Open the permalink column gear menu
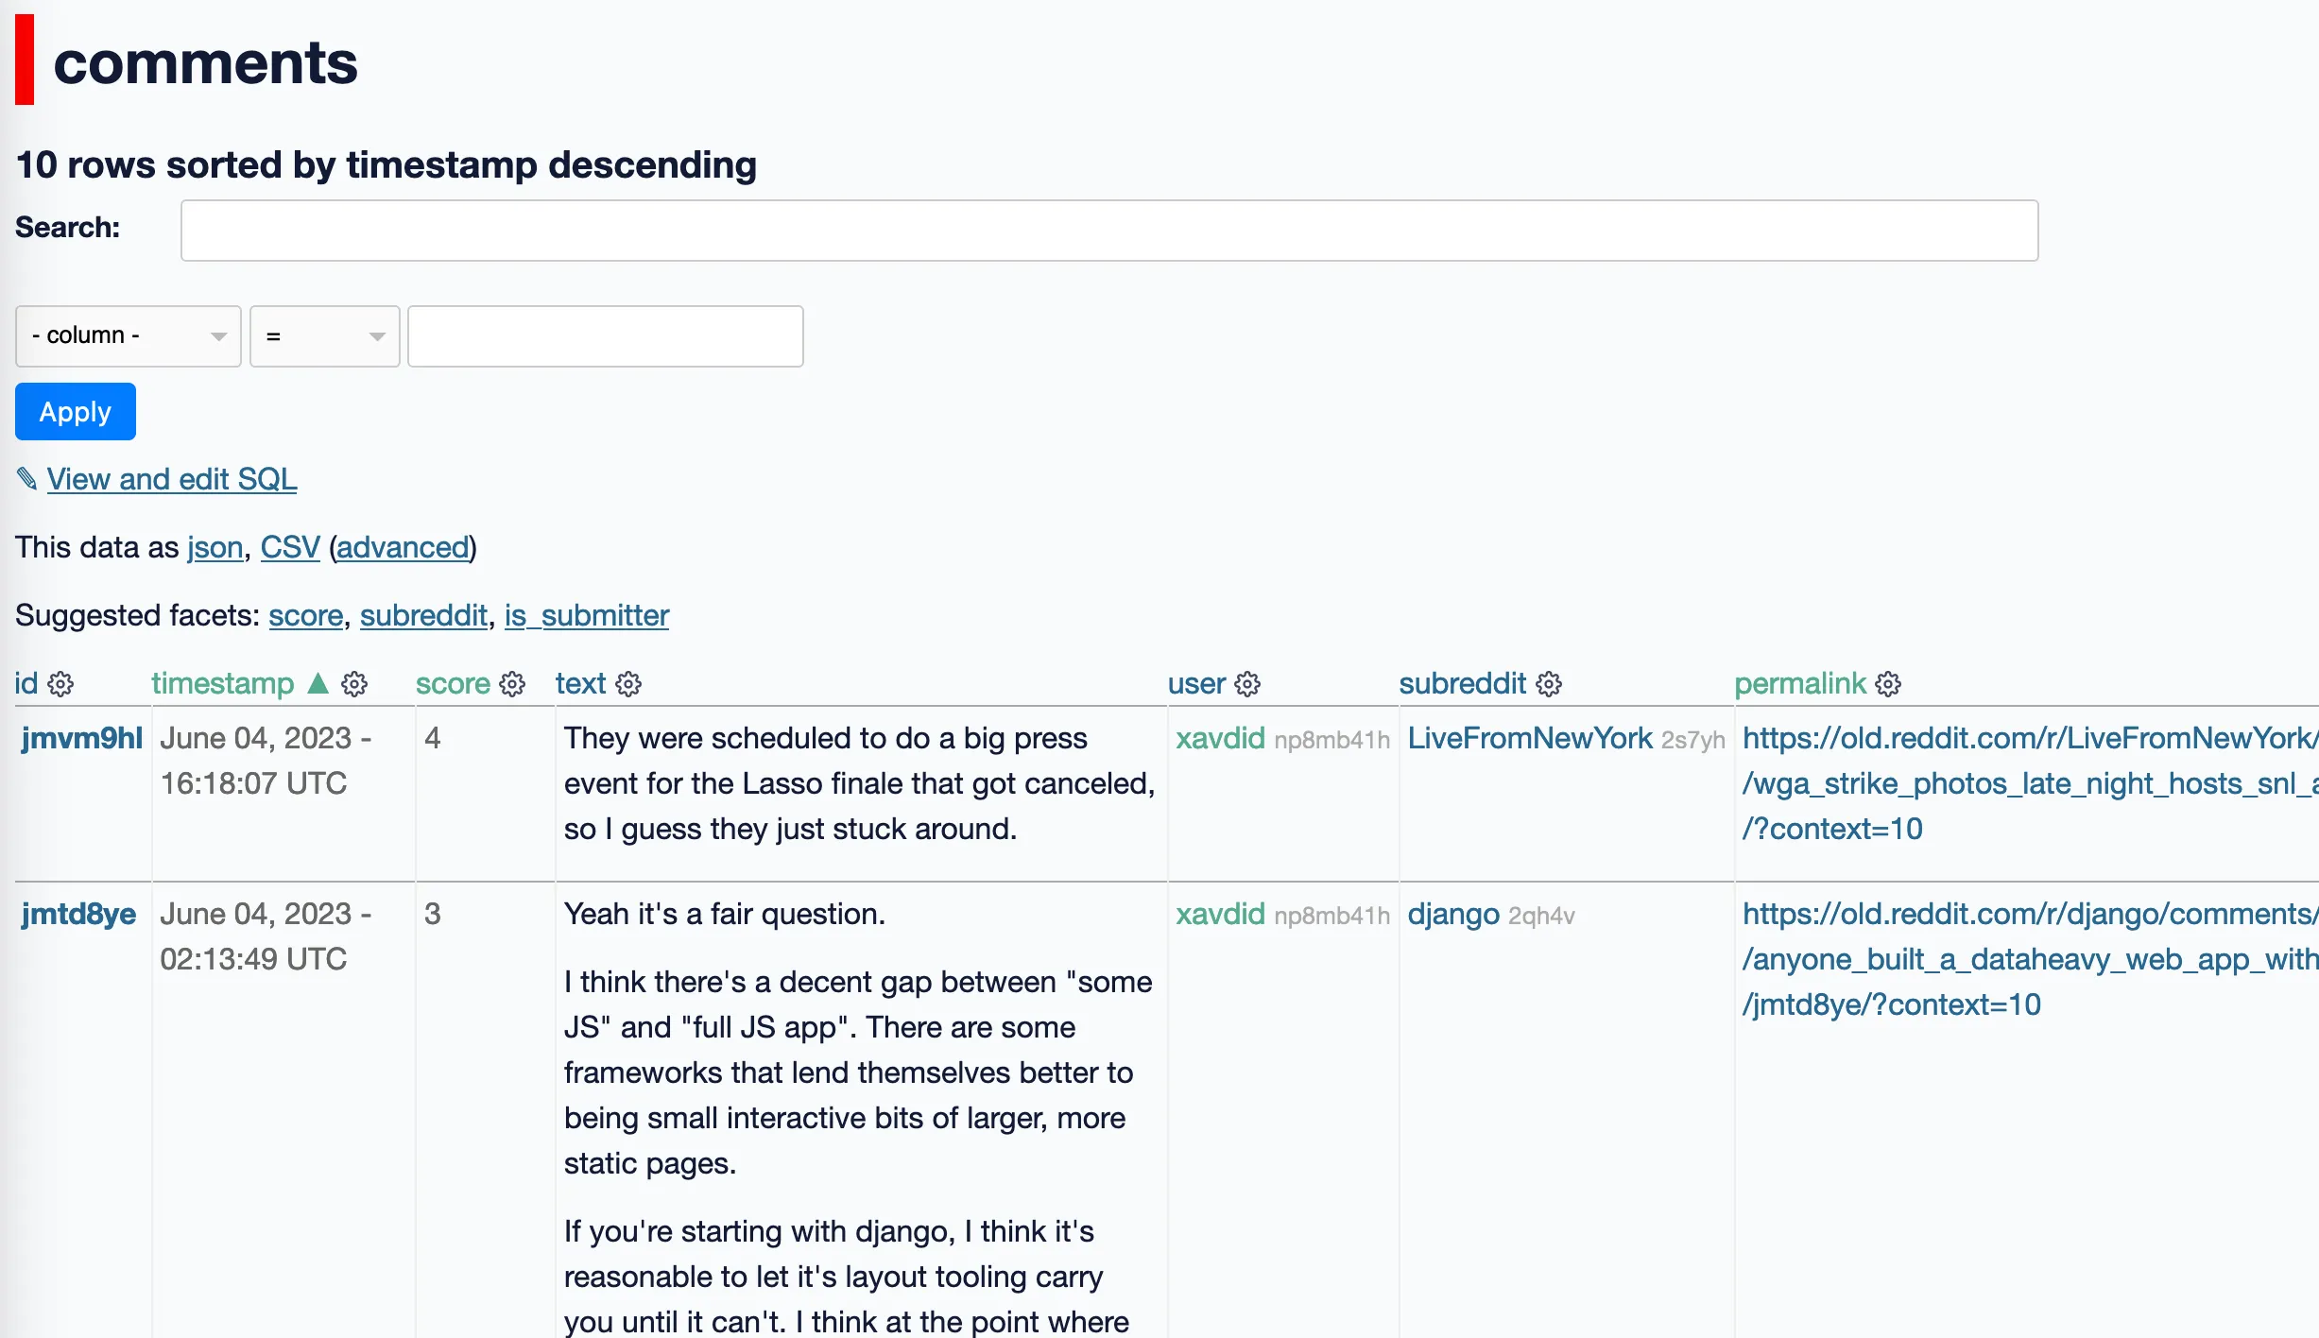2319x1338 pixels. point(1888,684)
